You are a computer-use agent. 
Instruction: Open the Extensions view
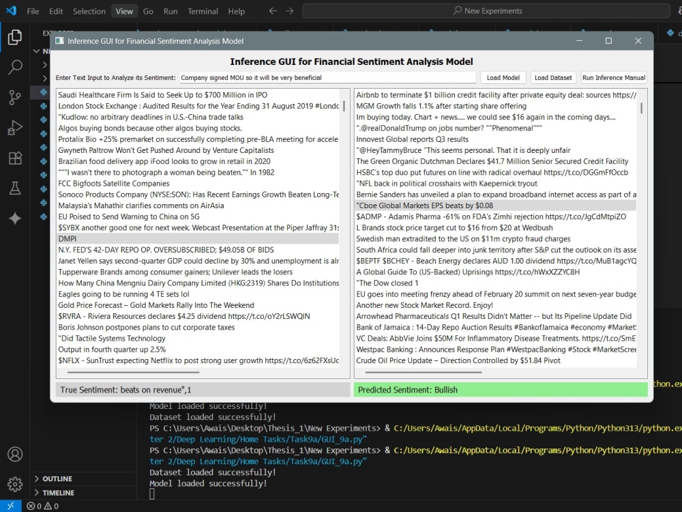point(15,158)
